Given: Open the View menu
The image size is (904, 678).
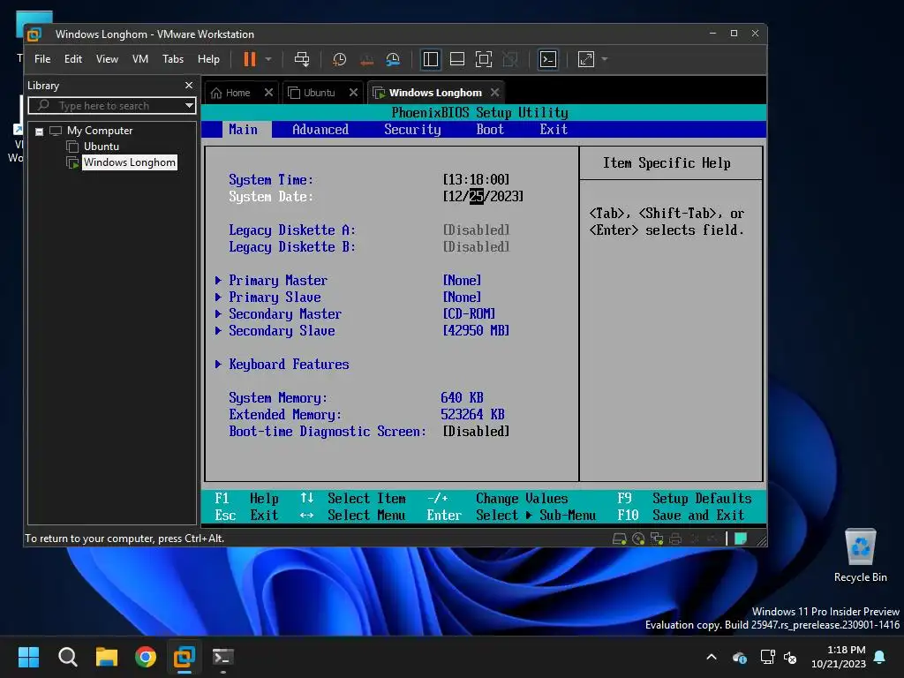Looking at the screenshot, I should click(107, 59).
